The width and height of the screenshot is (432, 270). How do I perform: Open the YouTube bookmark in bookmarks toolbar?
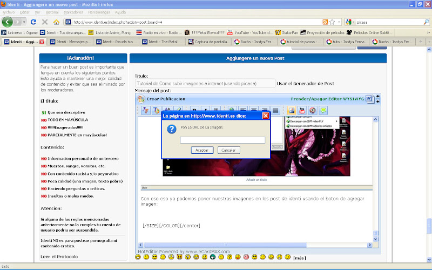[x=249, y=32]
